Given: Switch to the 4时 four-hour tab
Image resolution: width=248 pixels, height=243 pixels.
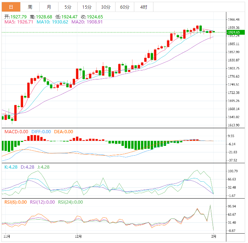Looking at the screenshot, I should click(x=143, y=7).
